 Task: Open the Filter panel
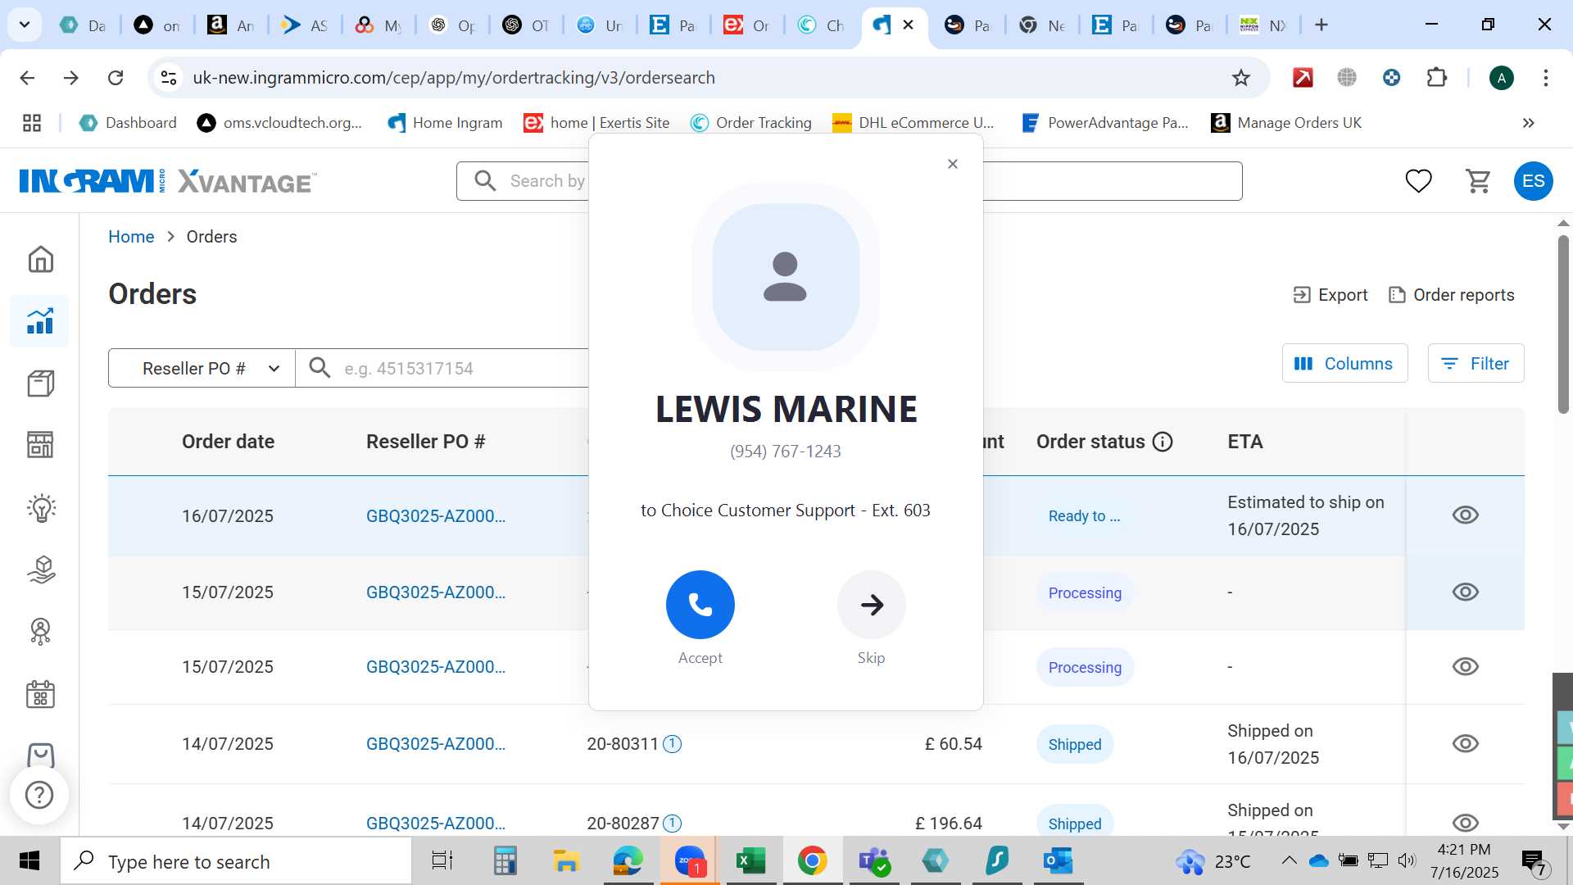click(x=1476, y=363)
